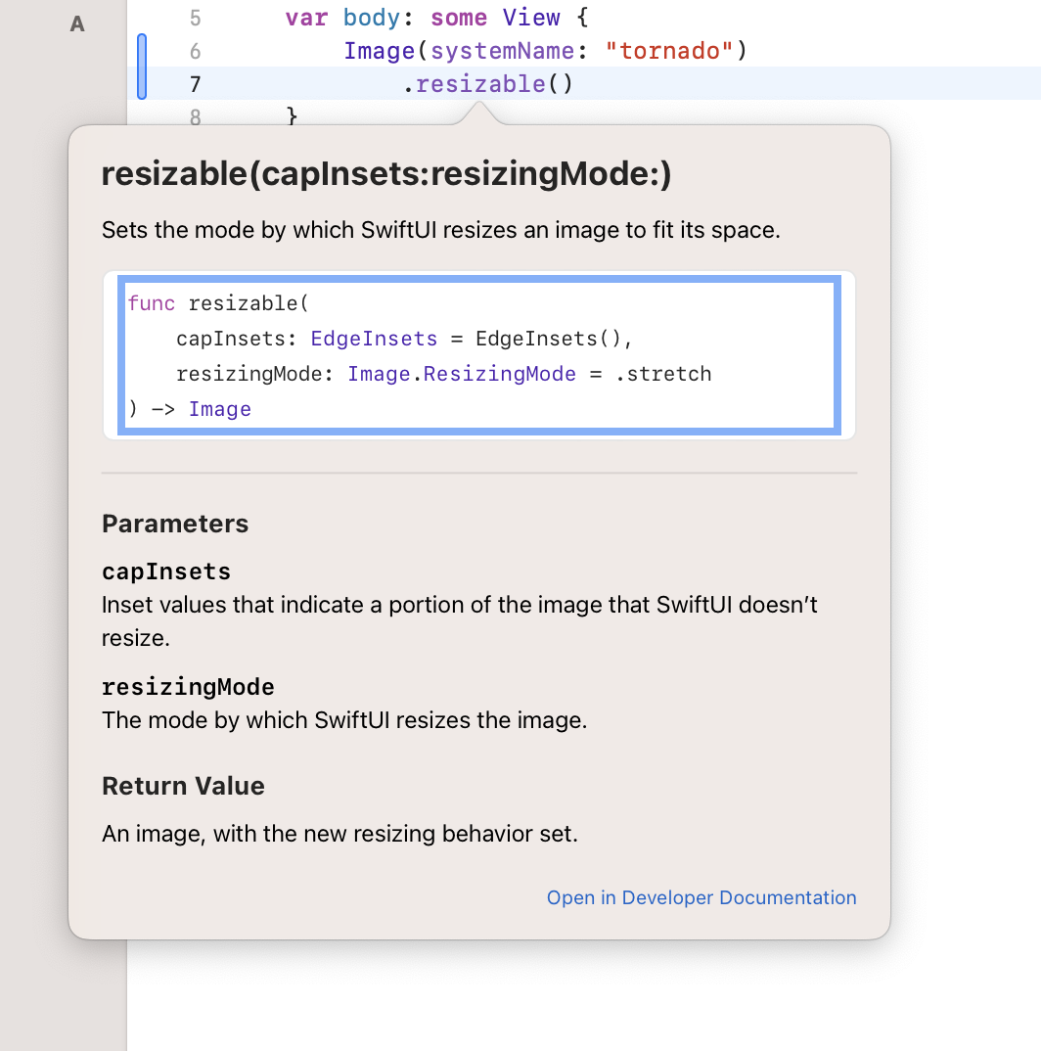Image resolution: width=1041 pixels, height=1051 pixels.
Task: Click the Image return type after arrow
Action: point(219,409)
